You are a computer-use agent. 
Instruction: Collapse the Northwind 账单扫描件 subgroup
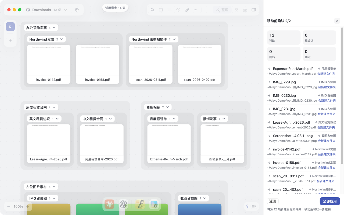(x=174, y=39)
